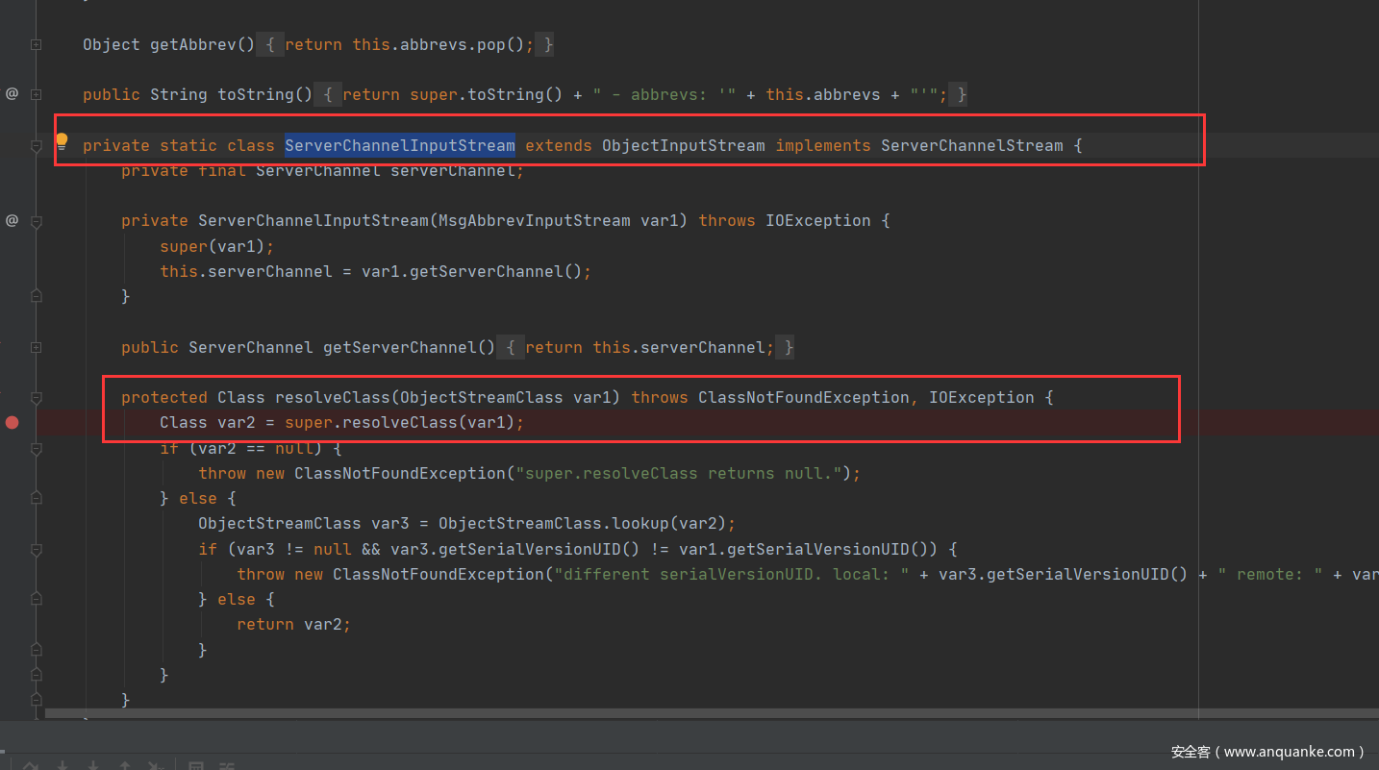Click ServerChannelStream in the implements clause

pyautogui.click(x=971, y=145)
